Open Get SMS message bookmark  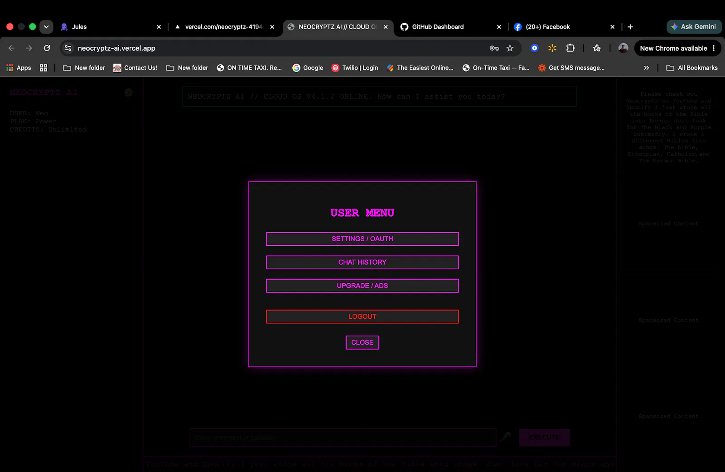click(x=571, y=68)
